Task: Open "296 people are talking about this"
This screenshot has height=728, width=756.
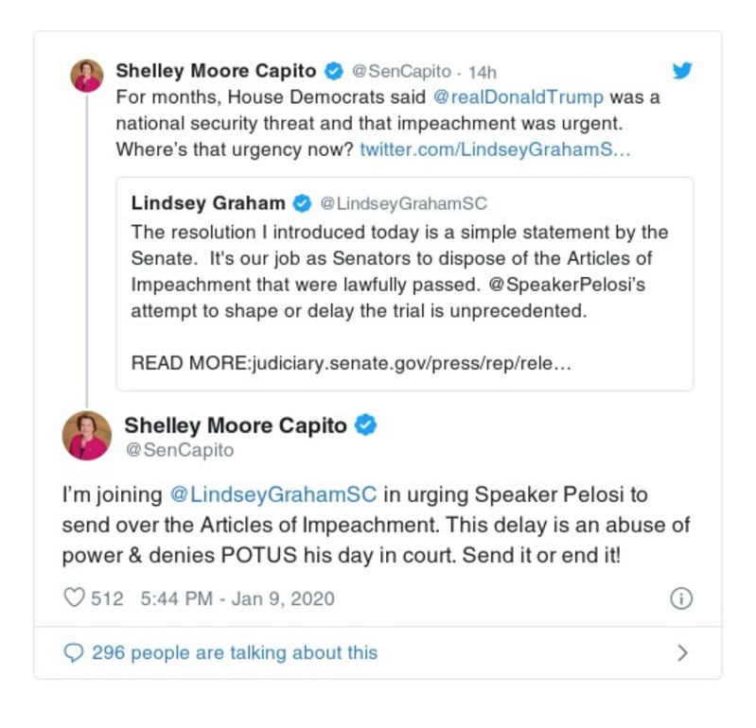Action: (234, 652)
